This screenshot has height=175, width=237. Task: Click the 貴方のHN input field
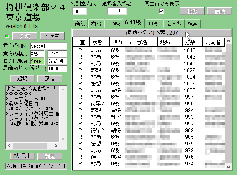pos(49,46)
